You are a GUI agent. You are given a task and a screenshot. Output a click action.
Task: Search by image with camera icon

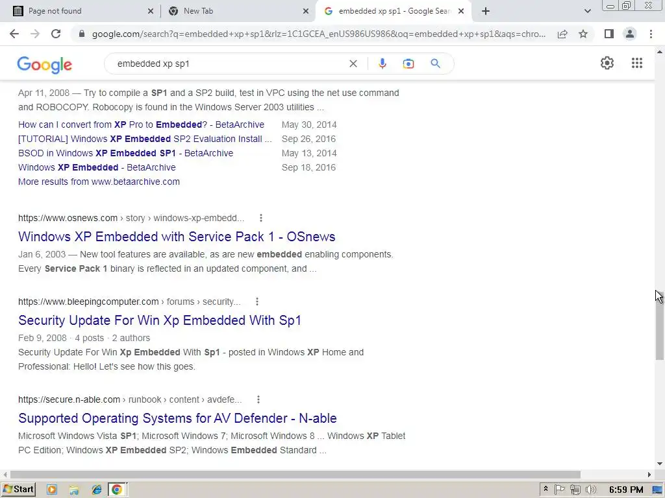(x=408, y=64)
